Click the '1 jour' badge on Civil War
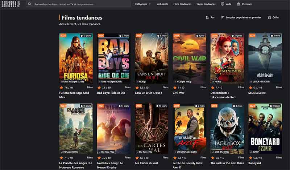290x170 pixels. [x=200, y=36]
